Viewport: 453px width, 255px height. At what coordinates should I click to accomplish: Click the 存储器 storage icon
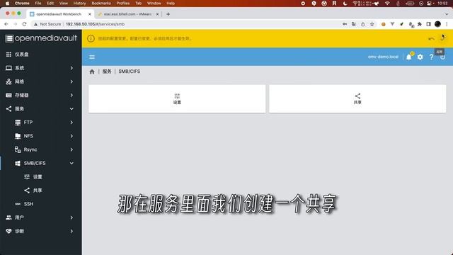coord(8,95)
